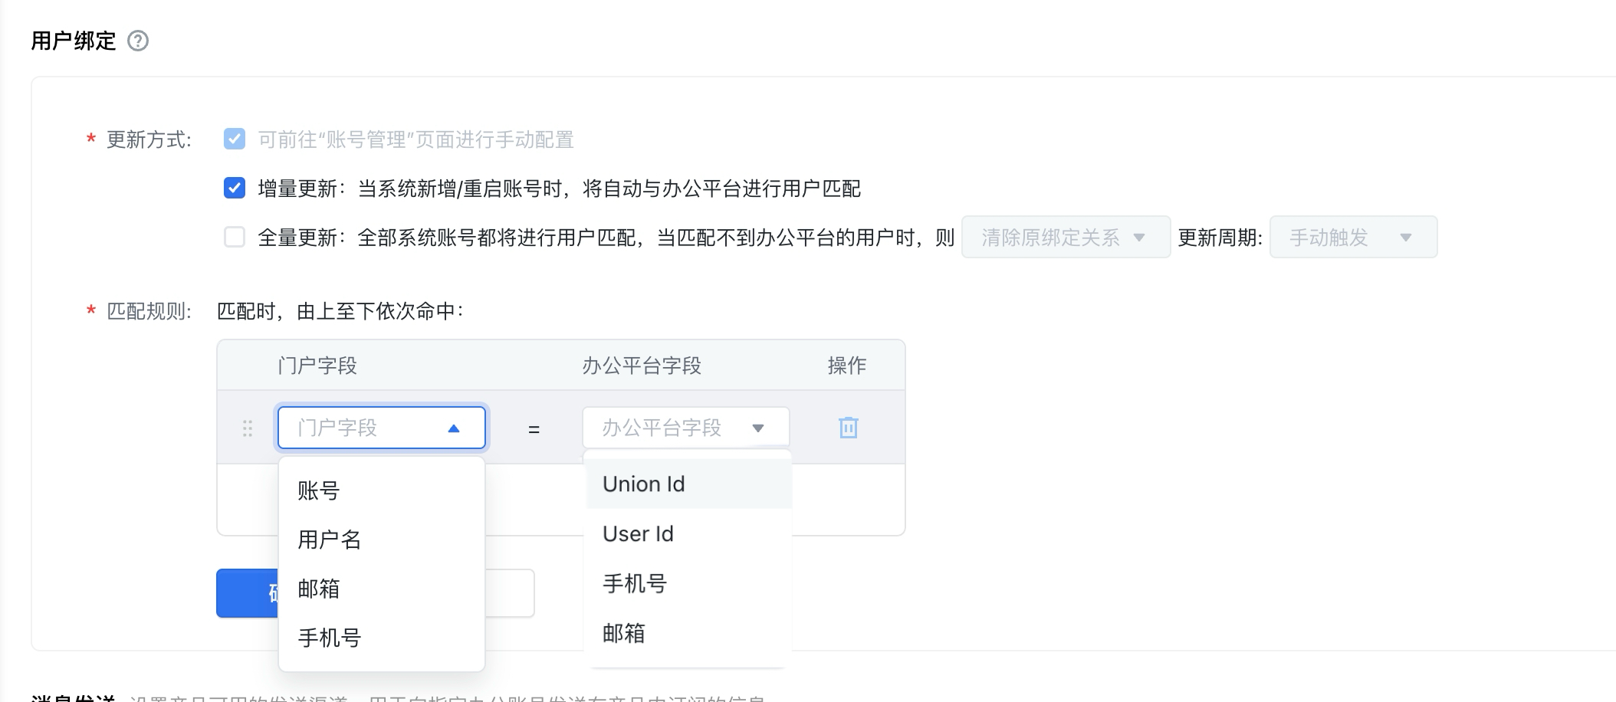Delete the matching rule with trash icon
The width and height of the screenshot is (1616, 702).
(x=848, y=428)
